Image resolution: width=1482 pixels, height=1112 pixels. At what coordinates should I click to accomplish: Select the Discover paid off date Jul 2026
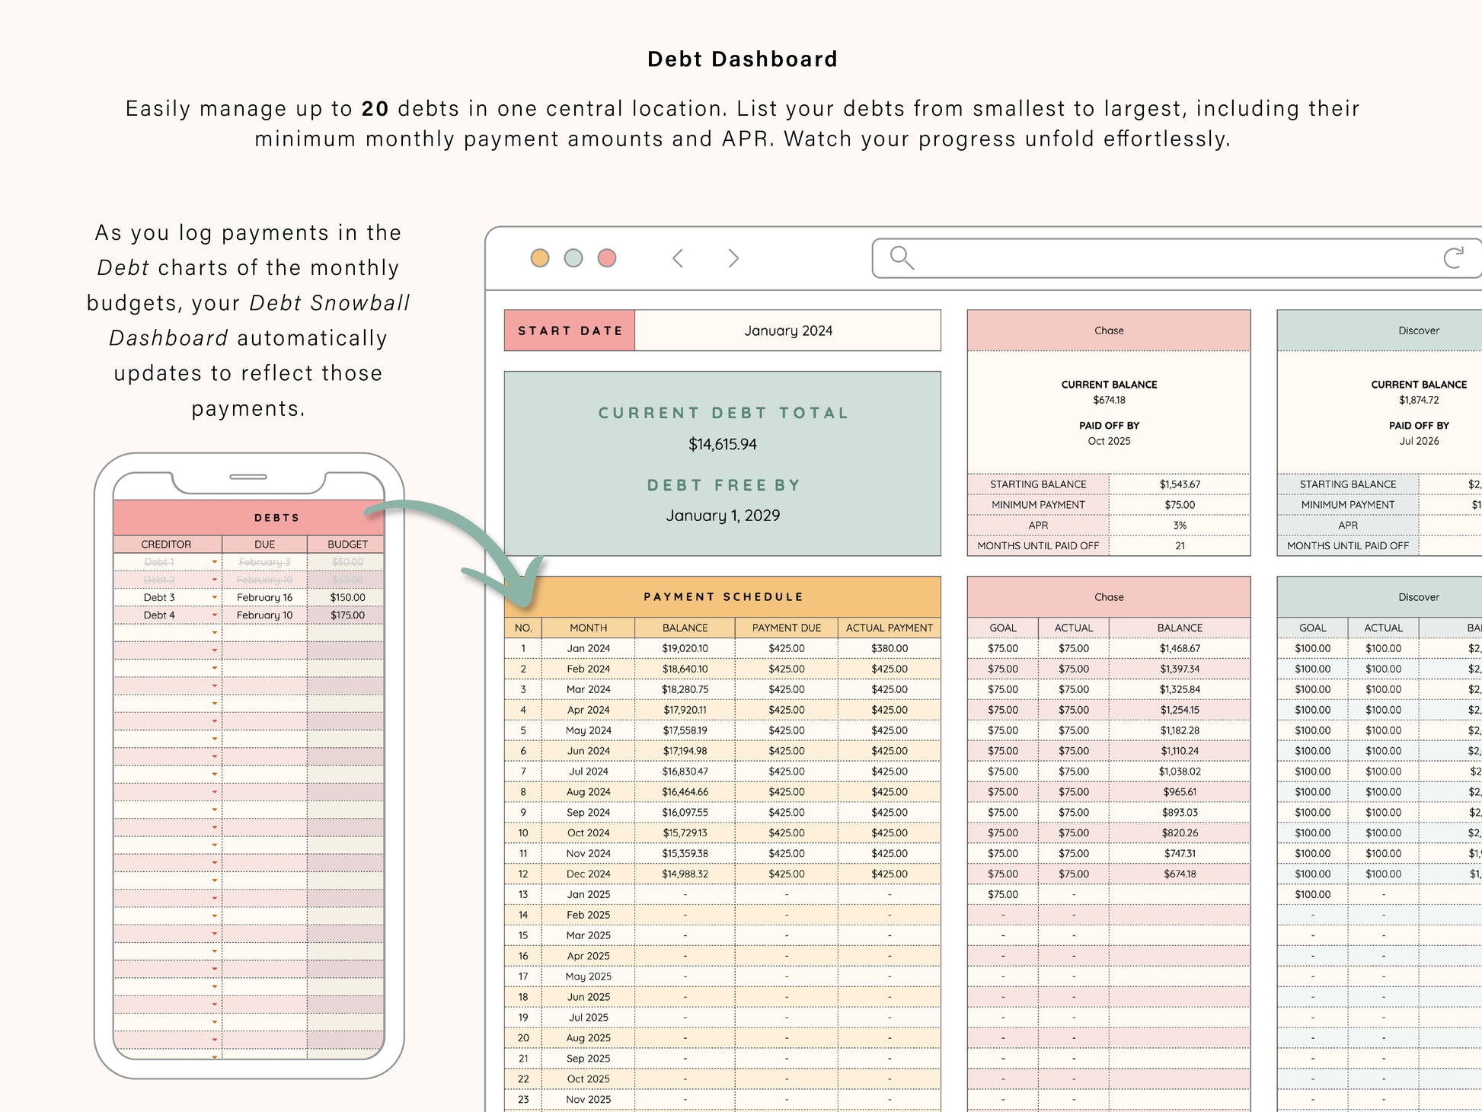coord(1419,441)
